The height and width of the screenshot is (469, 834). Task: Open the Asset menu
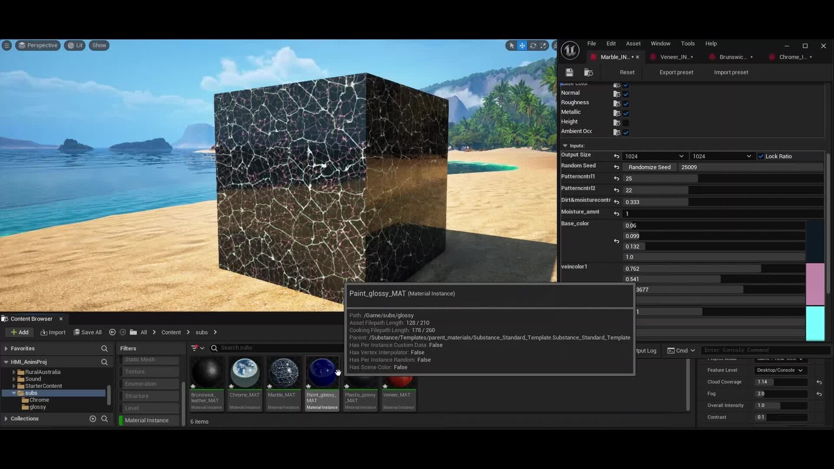pyautogui.click(x=633, y=44)
